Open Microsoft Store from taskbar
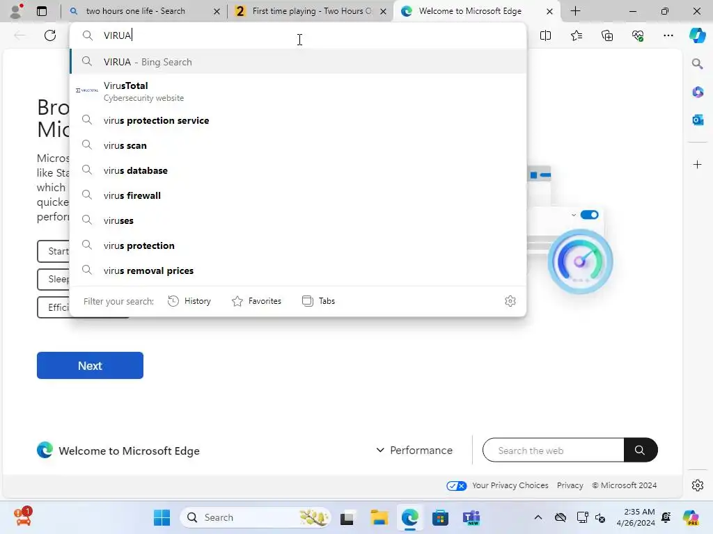Screen dimensions: 713x534 (440, 517)
